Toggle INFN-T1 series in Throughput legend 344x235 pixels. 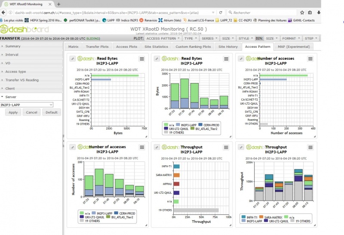[249, 217]
